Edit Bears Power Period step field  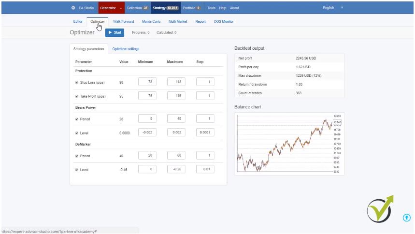205,119
